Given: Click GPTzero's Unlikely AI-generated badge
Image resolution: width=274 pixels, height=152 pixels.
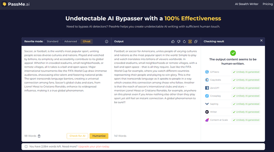Looking at the screenshot, I should [x=246, y=72].
